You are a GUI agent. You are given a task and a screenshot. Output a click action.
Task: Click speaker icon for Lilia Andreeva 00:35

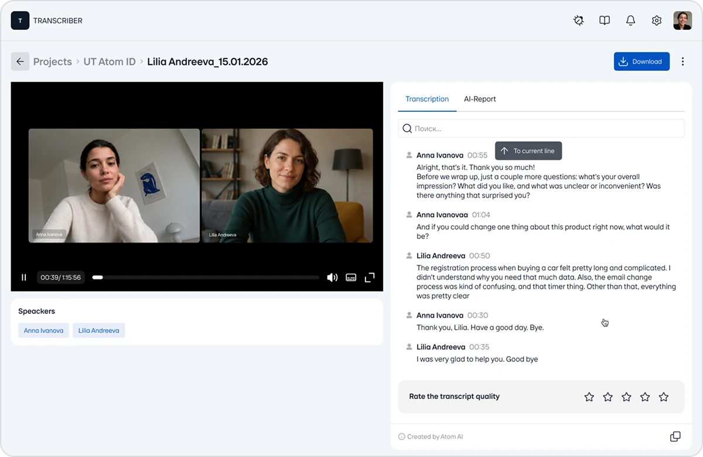[409, 347]
